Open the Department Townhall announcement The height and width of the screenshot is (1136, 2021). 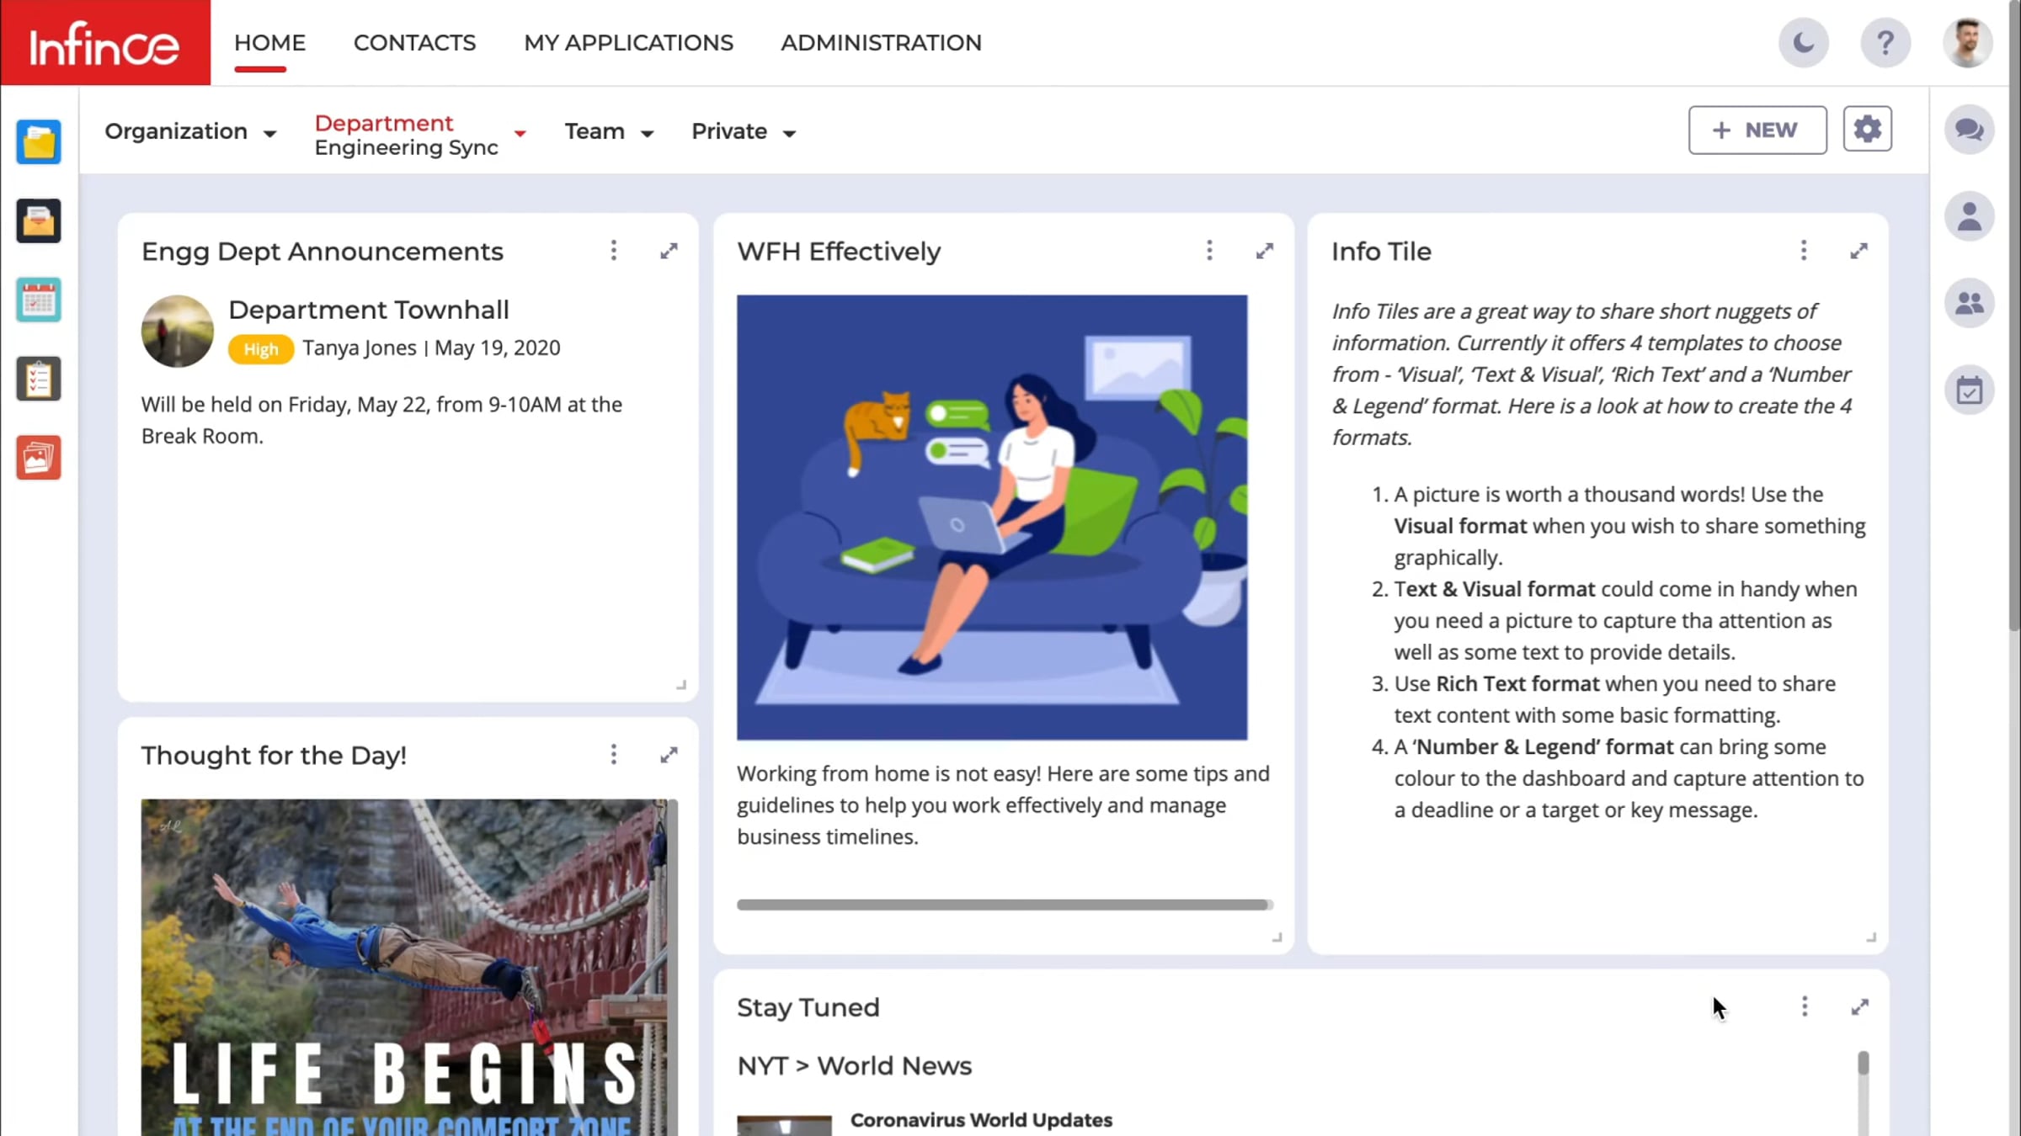(x=369, y=310)
